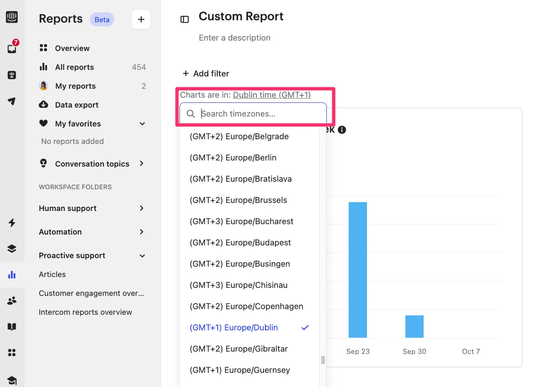Click the lightning bolt Automation icon
536x387 pixels.
click(12, 223)
